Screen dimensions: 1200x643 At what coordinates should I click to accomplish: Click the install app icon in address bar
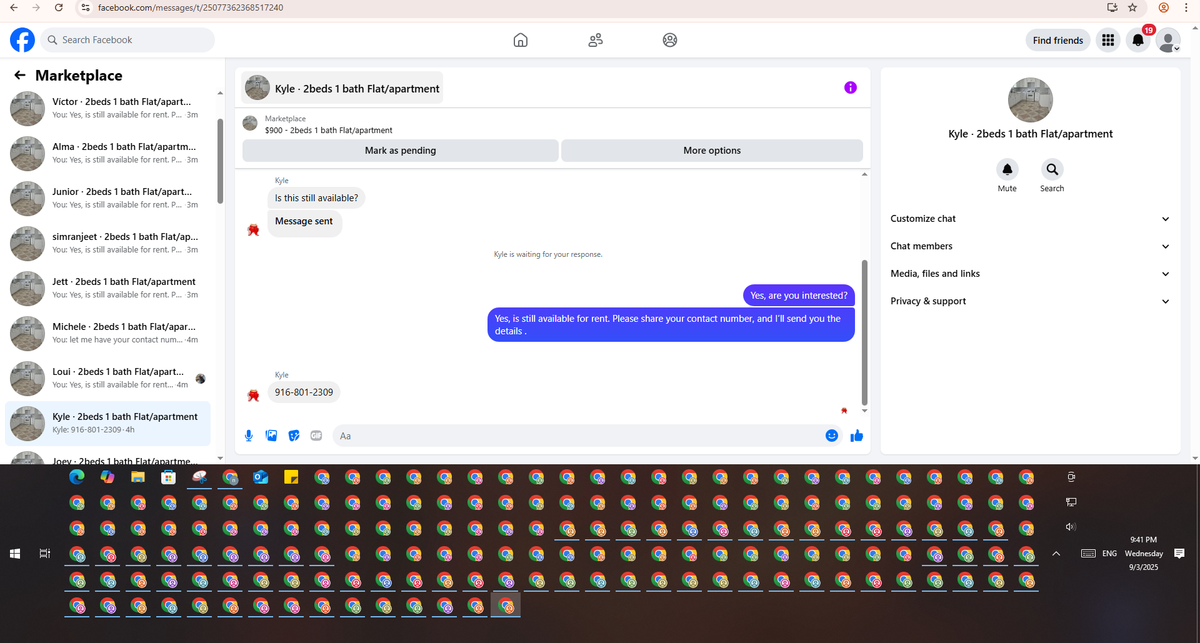click(1112, 7)
